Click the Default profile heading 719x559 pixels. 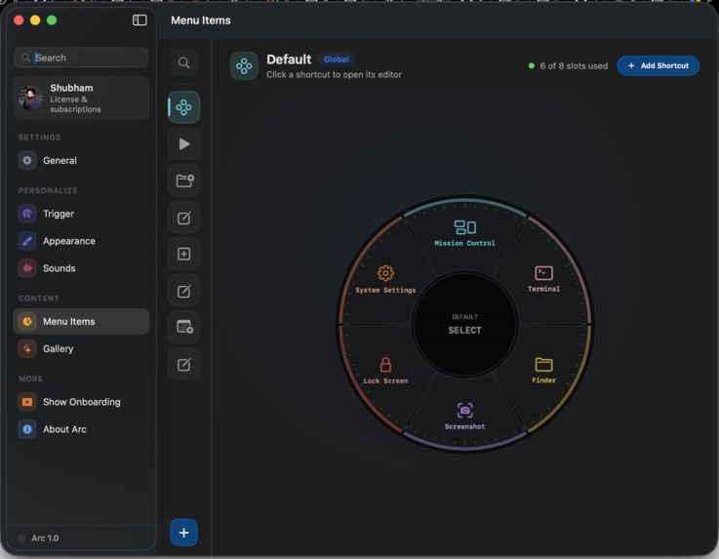pyautogui.click(x=289, y=60)
